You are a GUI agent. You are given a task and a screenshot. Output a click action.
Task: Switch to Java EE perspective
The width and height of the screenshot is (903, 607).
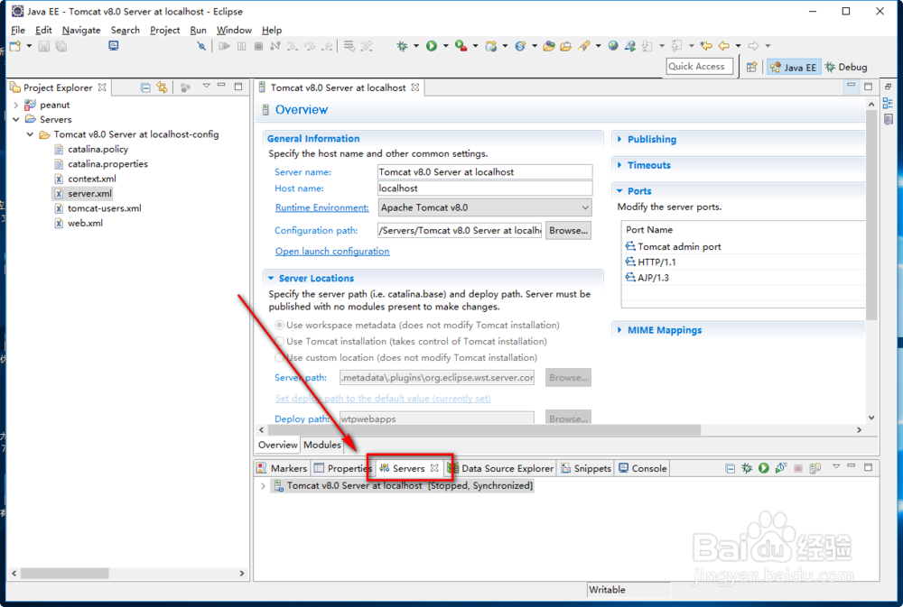point(793,67)
